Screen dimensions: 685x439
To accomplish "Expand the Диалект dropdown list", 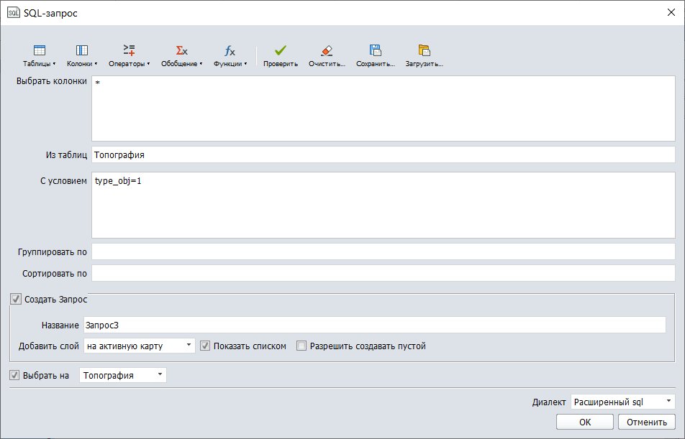I will [x=622, y=402].
